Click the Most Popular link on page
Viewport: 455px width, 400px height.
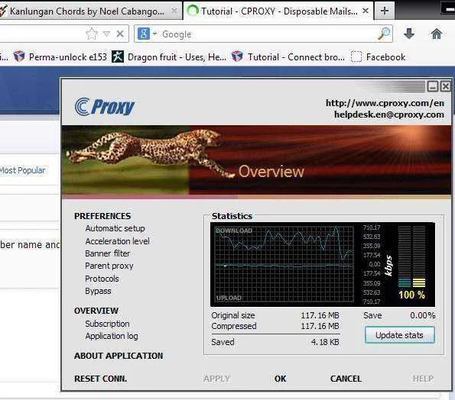point(22,170)
